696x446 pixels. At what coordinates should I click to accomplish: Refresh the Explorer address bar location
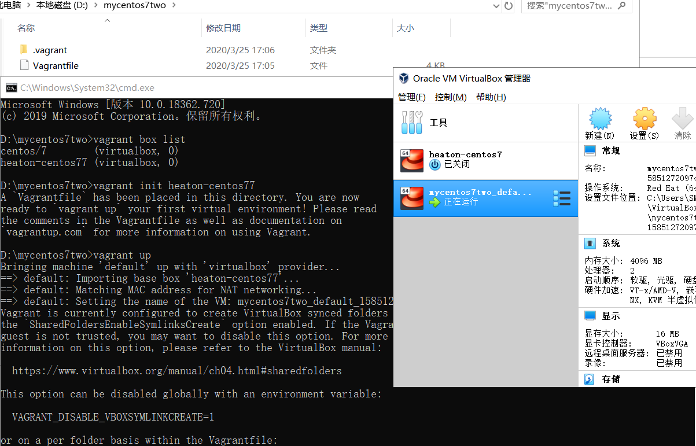tap(509, 6)
